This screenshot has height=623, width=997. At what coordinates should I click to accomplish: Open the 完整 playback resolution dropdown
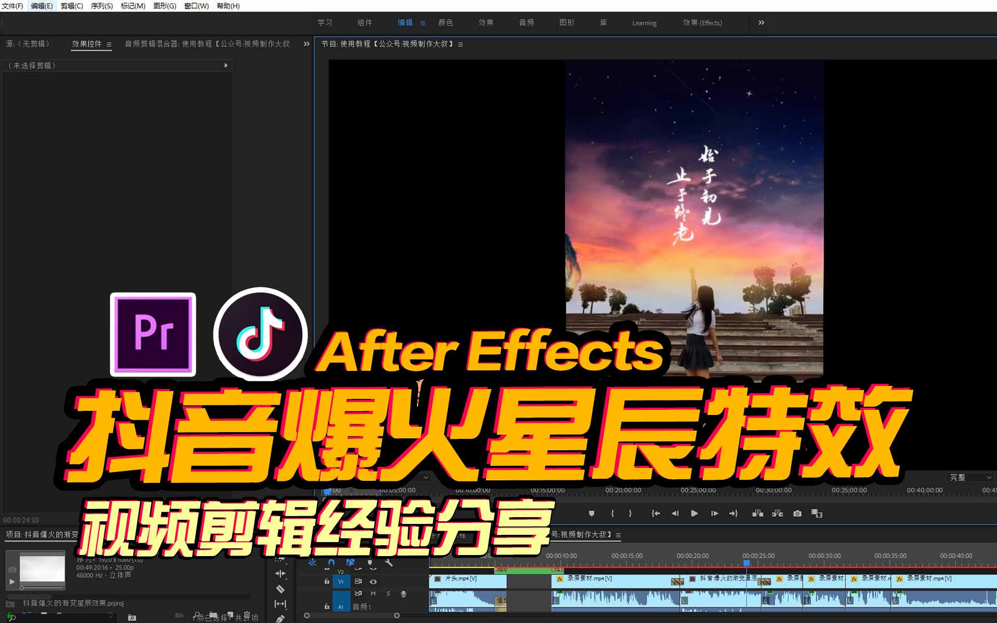(970, 477)
